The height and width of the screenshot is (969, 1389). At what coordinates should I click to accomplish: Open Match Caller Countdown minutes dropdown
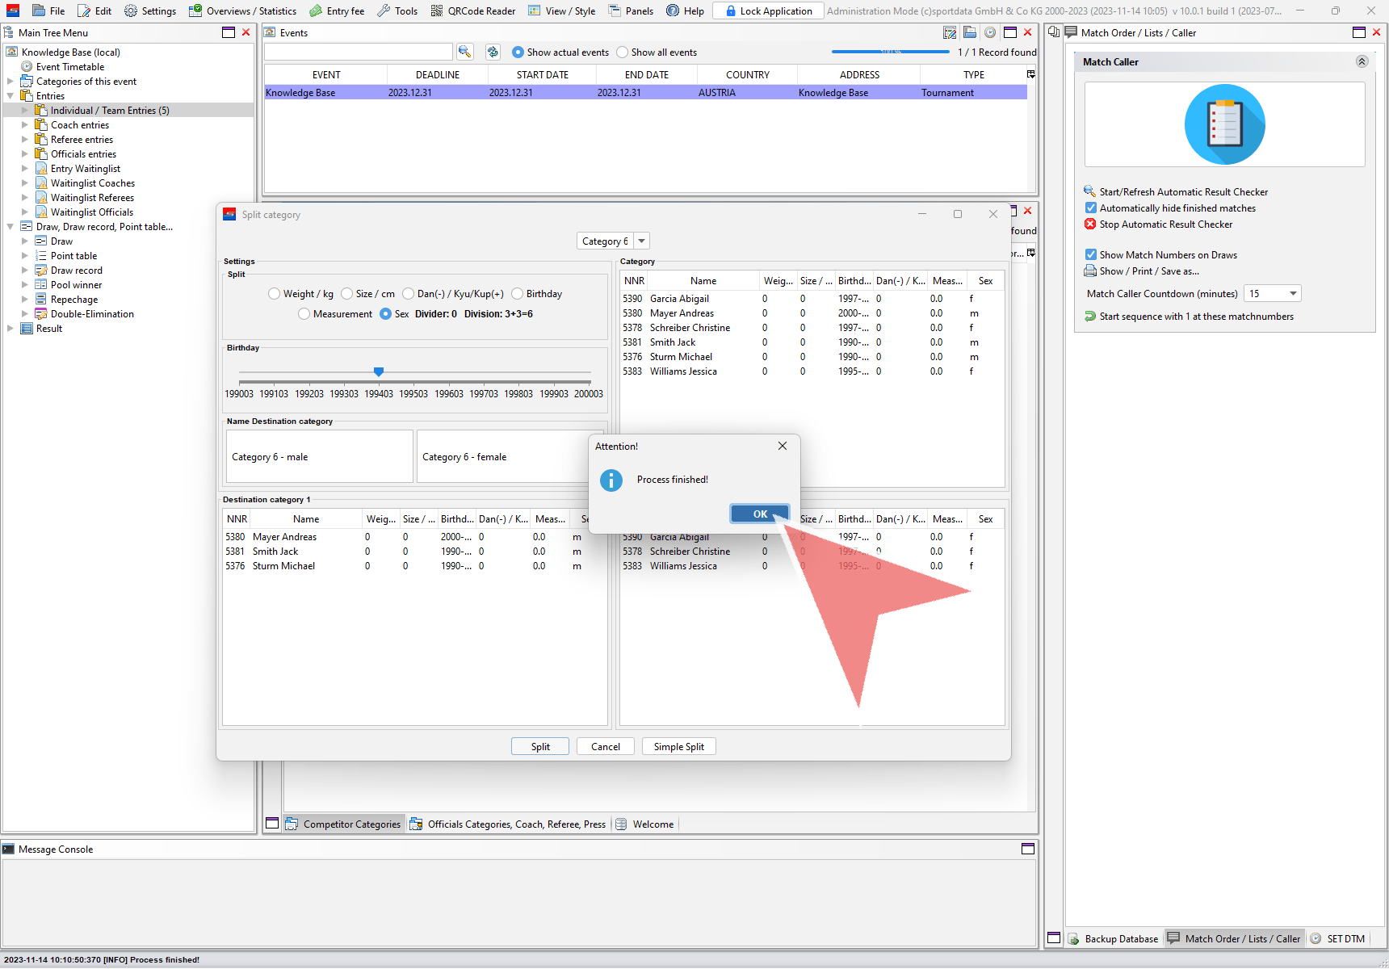1293,294
